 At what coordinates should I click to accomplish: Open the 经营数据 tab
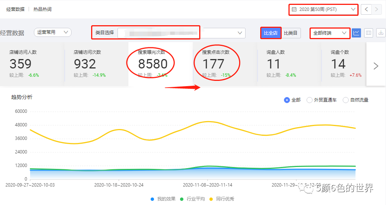coord(15,9)
